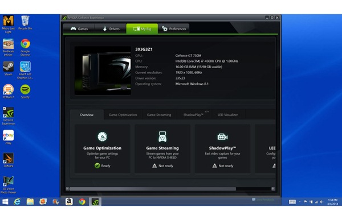Screen dimensions: 342x220
Task: Click the 16.00 GB RAM memory value
Action: pos(199,67)
